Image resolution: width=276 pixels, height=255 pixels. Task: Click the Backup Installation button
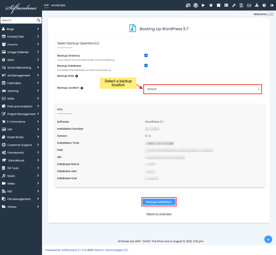tap(159, 202)
